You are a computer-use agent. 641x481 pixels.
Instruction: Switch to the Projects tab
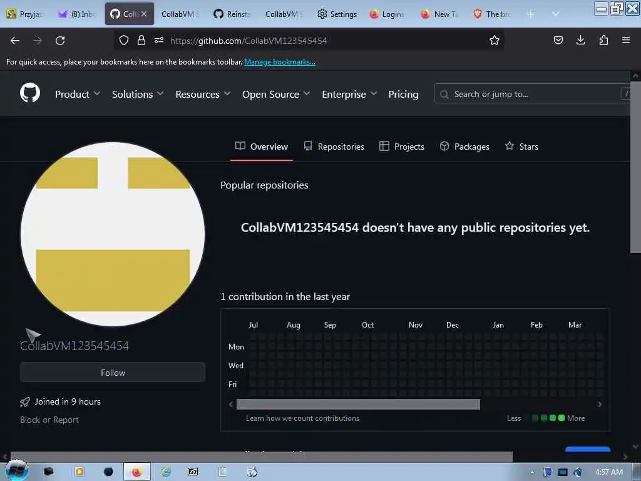coord(402,147)
